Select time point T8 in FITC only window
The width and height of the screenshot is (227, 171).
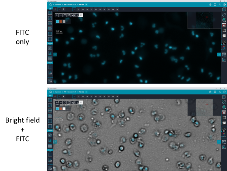click(104, 9)
